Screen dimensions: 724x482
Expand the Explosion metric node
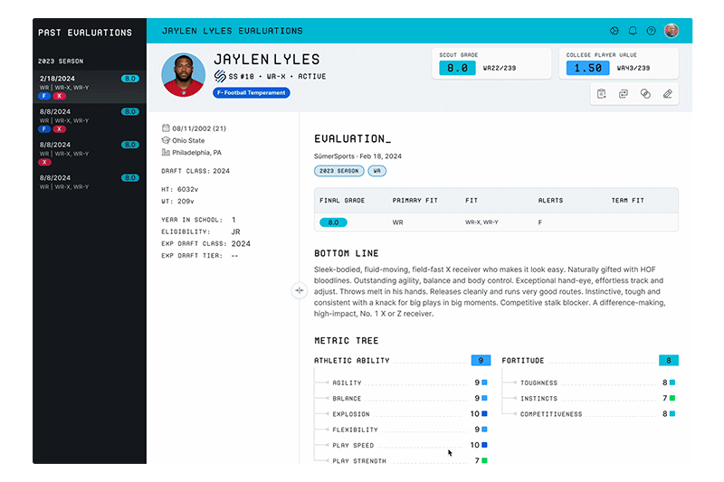pos(327,414)
